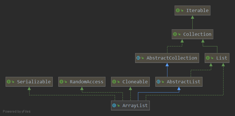This screenshot has height=116, width=235.
Task: Select the Serializable label text
Action: pyautogui.click(x=34, y=82)
